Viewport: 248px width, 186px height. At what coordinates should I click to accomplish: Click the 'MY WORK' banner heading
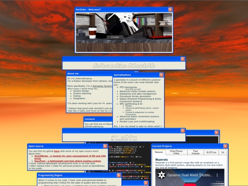pos(124,137)
